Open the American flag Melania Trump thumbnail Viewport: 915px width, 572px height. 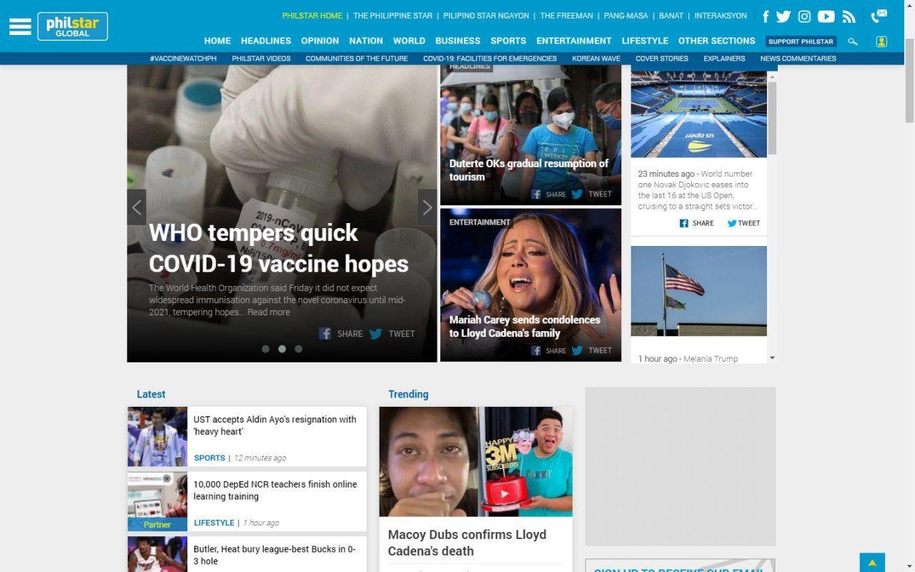pos(698,291)
